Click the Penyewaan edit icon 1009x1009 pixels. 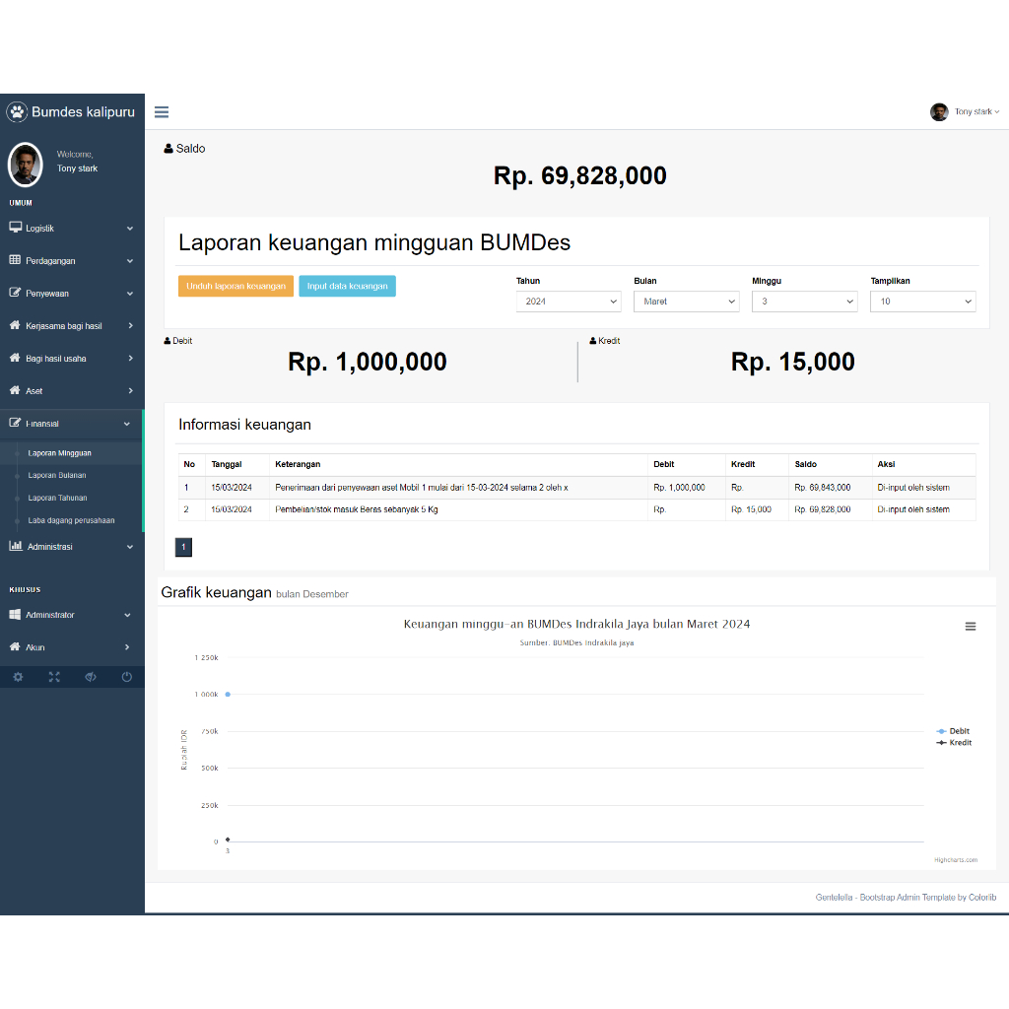14,293
